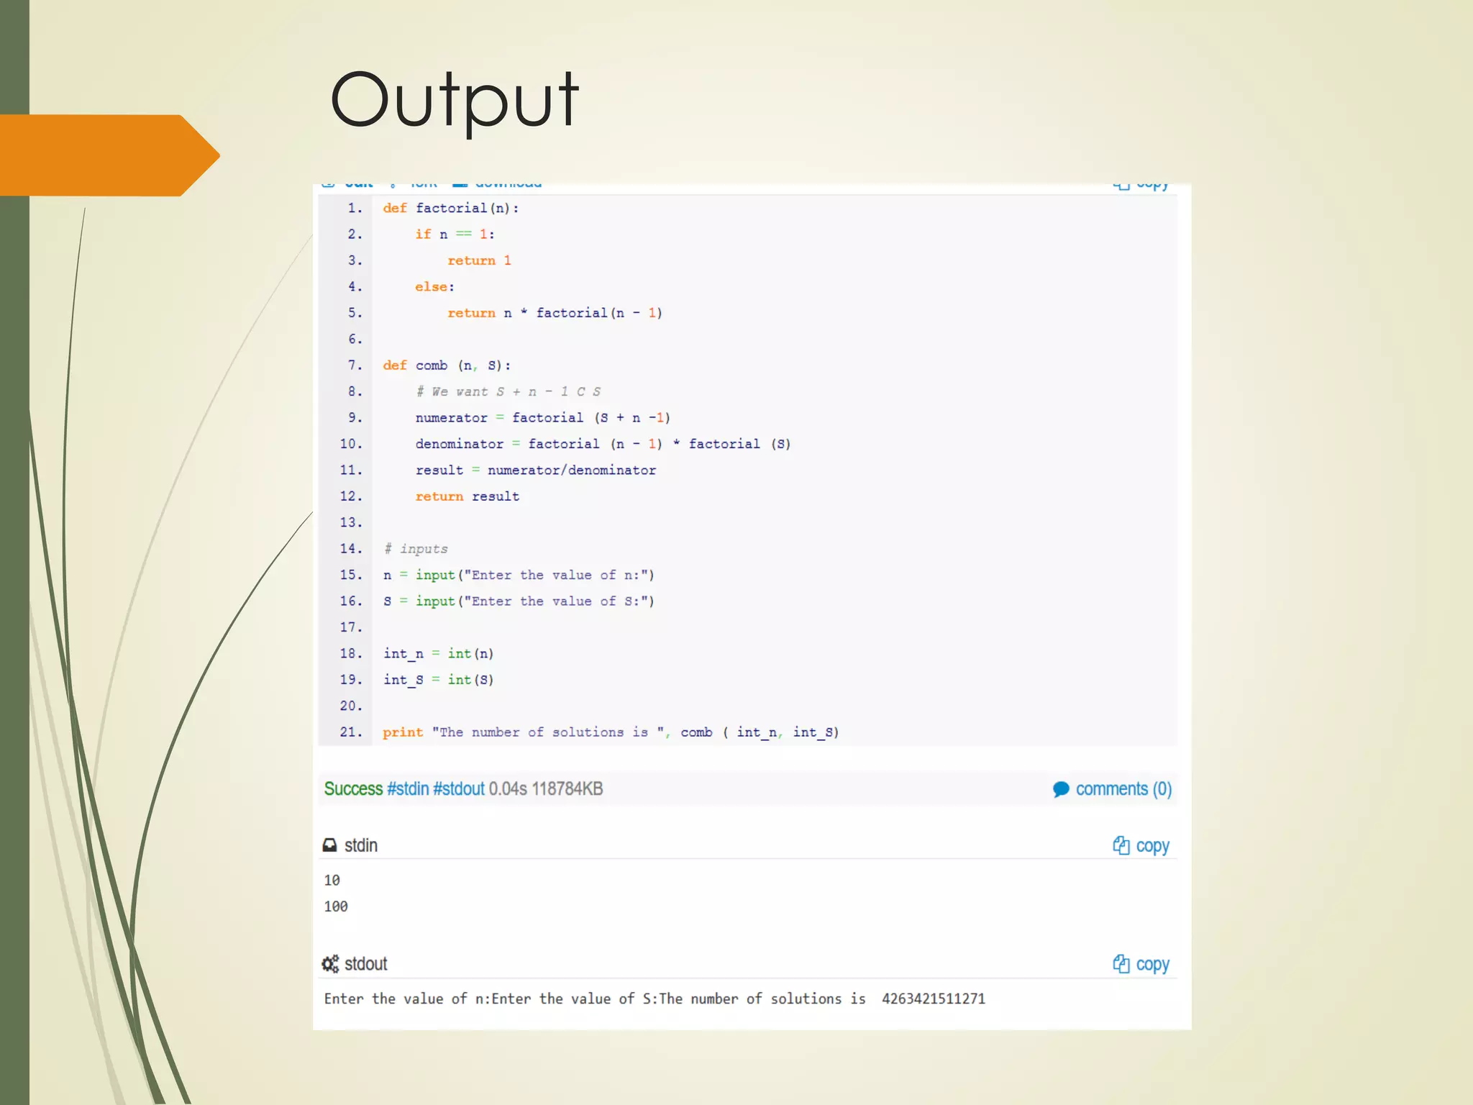The image size is (1473, 1105).
Task: Click the 'return 1' code line
Action: point(479,260)
